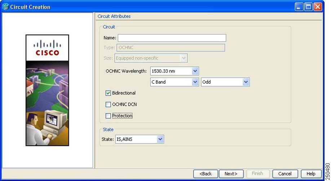The height and width of the screenshot is (181, 331).
Task: Click the Circuit Attributes heading
Action: click(114, 16)
